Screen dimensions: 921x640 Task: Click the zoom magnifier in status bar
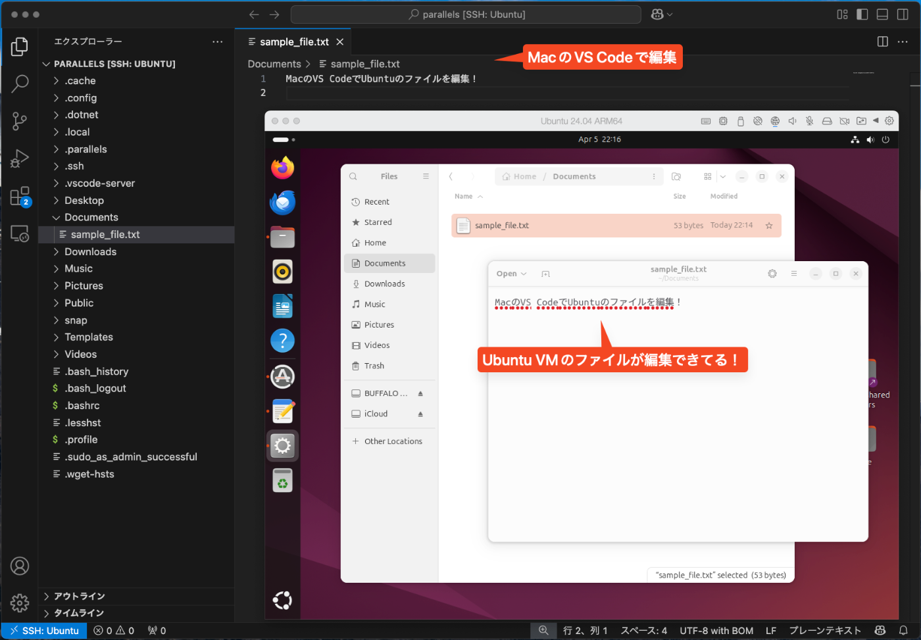[543, 630]
